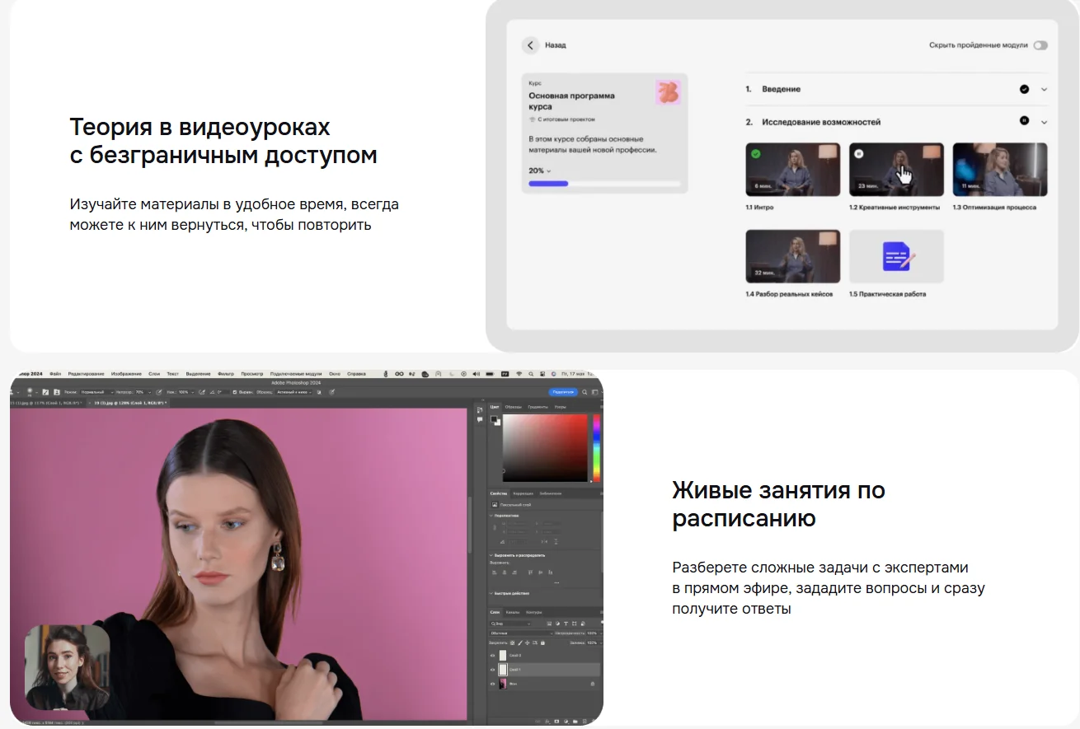Click the foreground/background color swatch

point(494,420)
